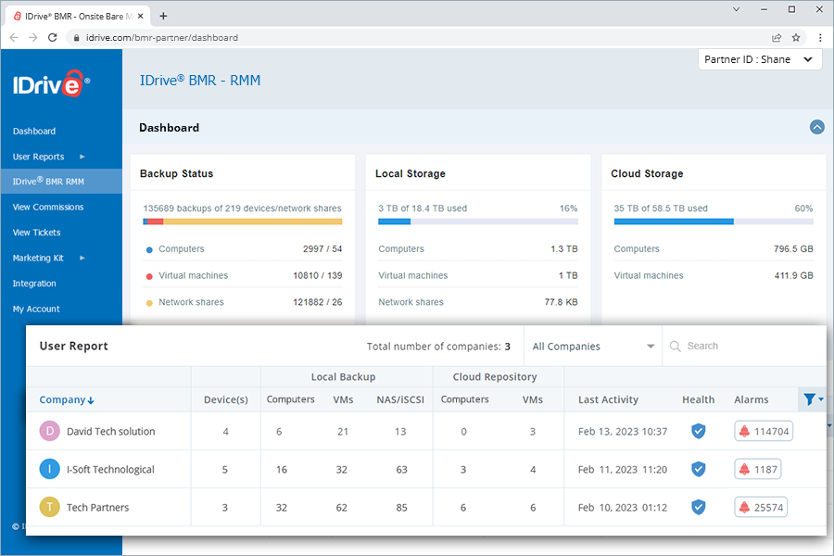Open View Tickets in the sidebar
The image size is (834, 556).
click(36, 233)
